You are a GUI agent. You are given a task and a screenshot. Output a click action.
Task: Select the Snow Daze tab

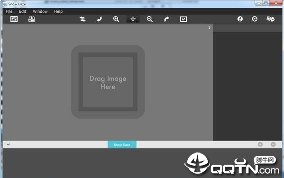point(122,144)
